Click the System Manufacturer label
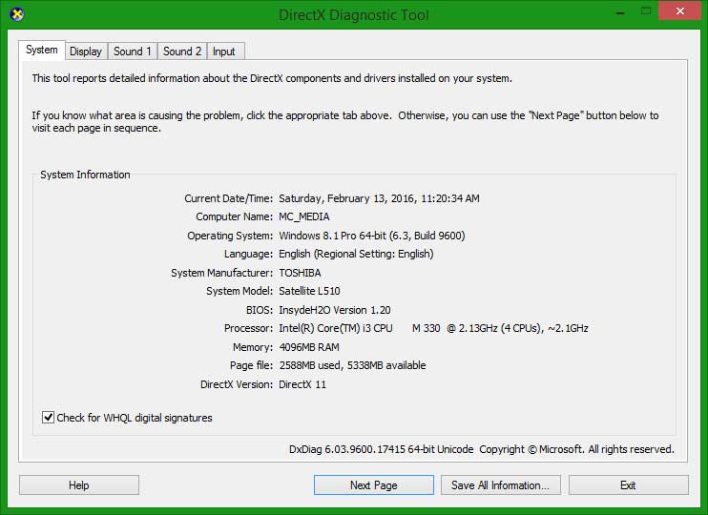 [221, 273]
